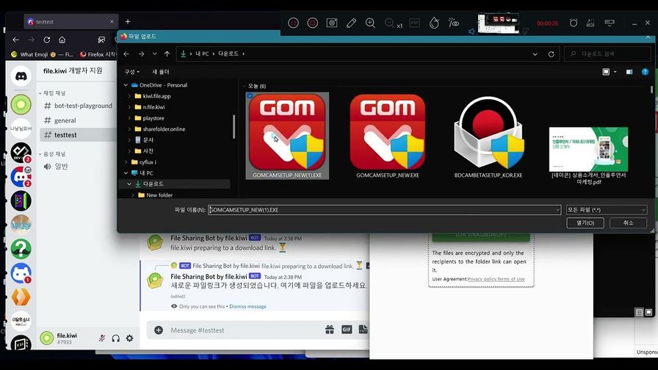
Task: Collapse the 오늘 (6) group
Action: 245,86
